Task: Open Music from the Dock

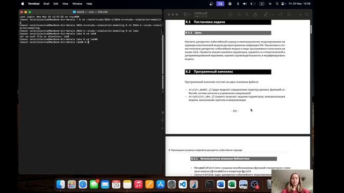Action: [x=138, y=184]
